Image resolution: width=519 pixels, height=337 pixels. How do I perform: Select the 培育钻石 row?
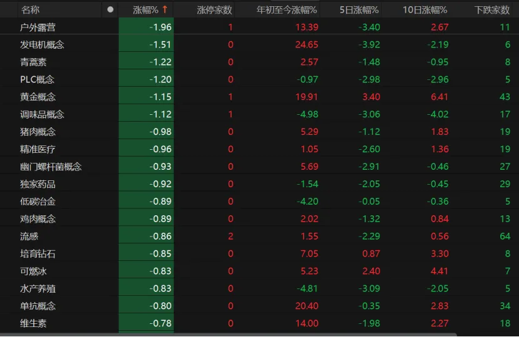[x=259, y=254]
